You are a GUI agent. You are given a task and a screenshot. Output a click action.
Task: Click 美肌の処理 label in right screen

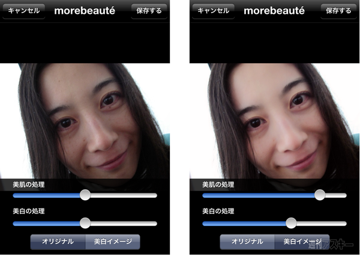[218, 184]
